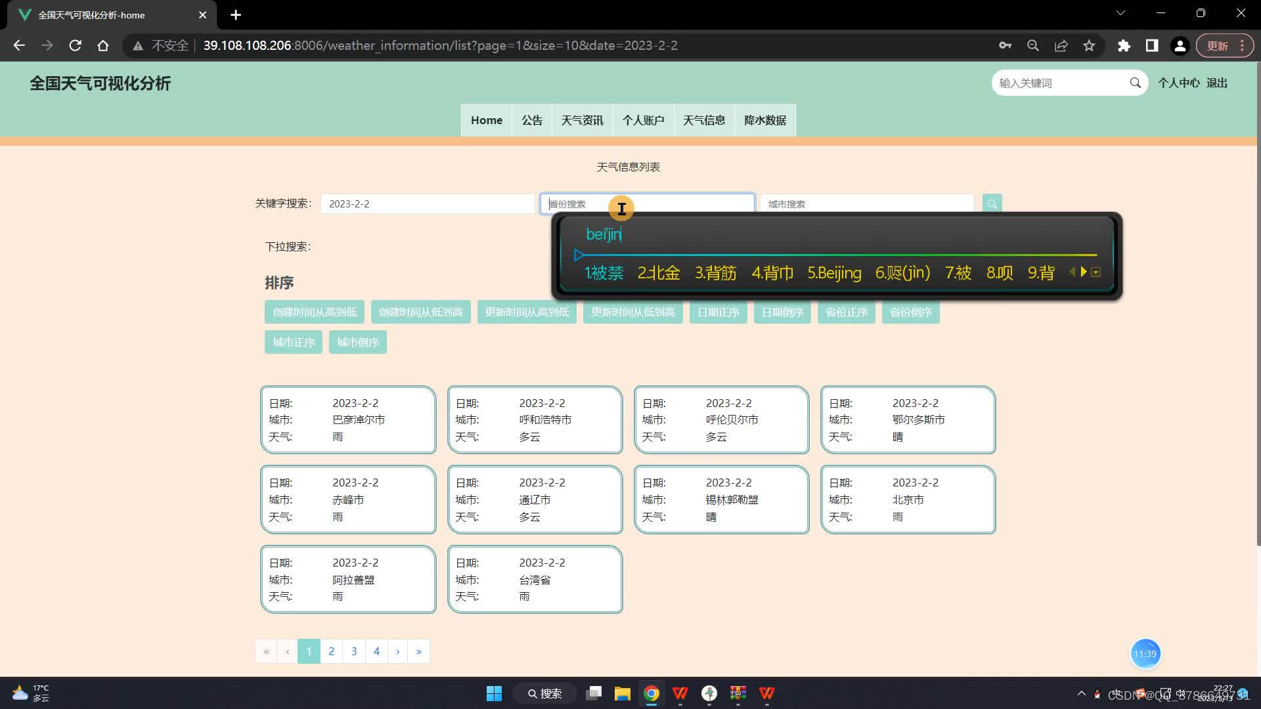Image resolution: width=1261 pixels, height=709 pixels.
Task: Click the 天气信息 menu item
Action: click(703, 120)
